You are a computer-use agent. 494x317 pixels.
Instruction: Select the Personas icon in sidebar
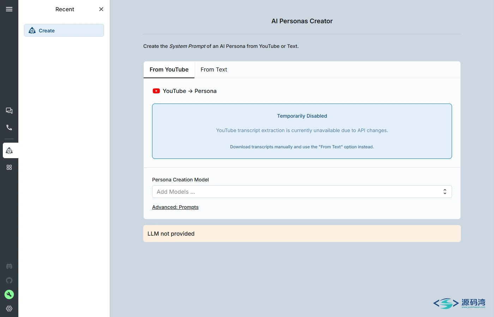click(x=9, y=150)
